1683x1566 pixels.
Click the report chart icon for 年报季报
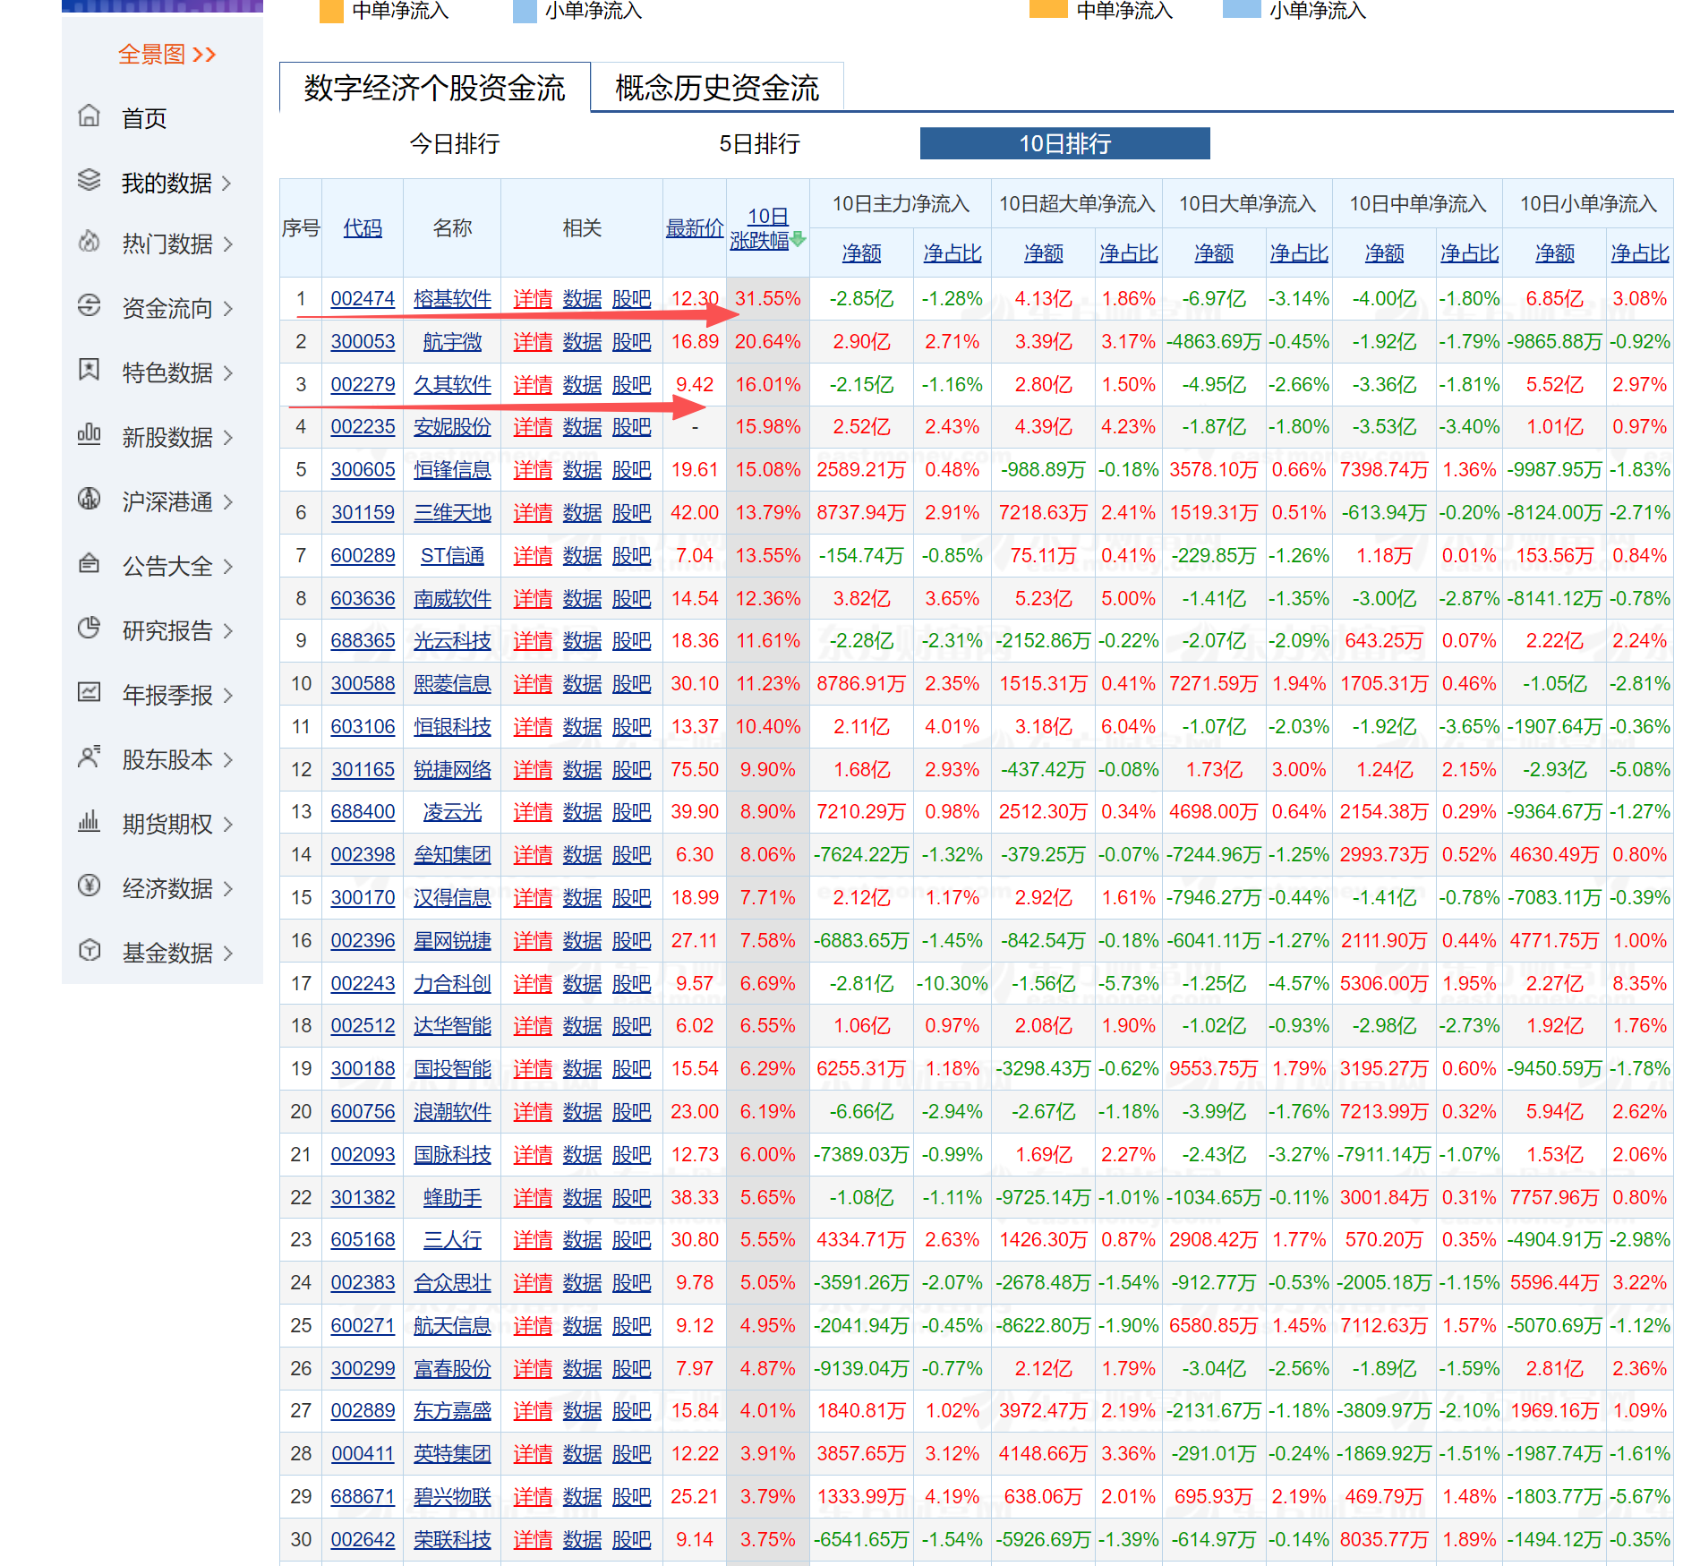(x=89, y=692)
